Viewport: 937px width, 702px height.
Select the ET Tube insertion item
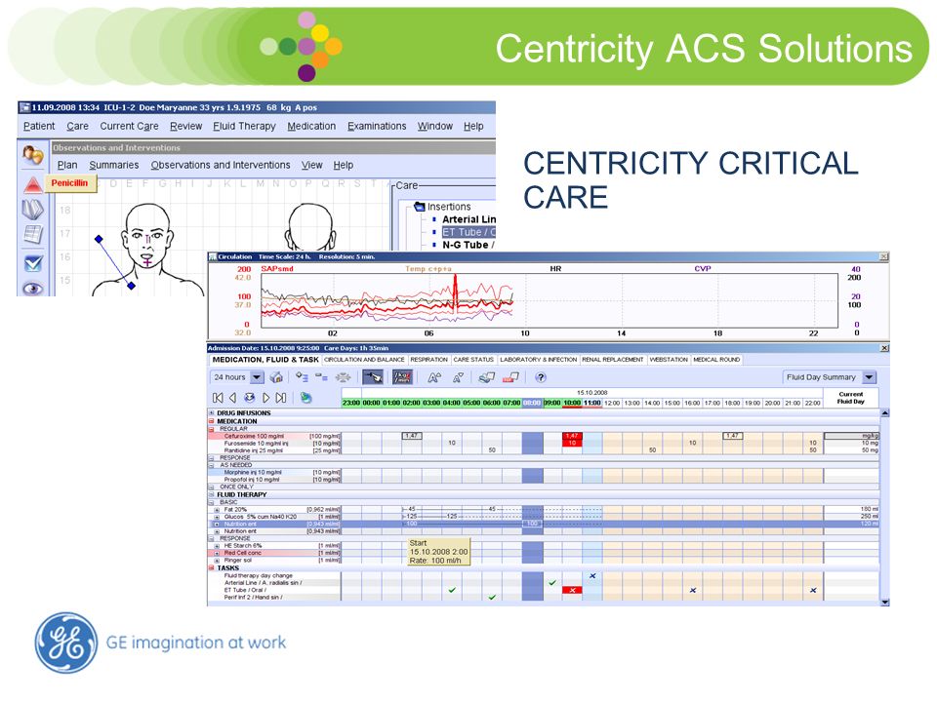[468, 232]
